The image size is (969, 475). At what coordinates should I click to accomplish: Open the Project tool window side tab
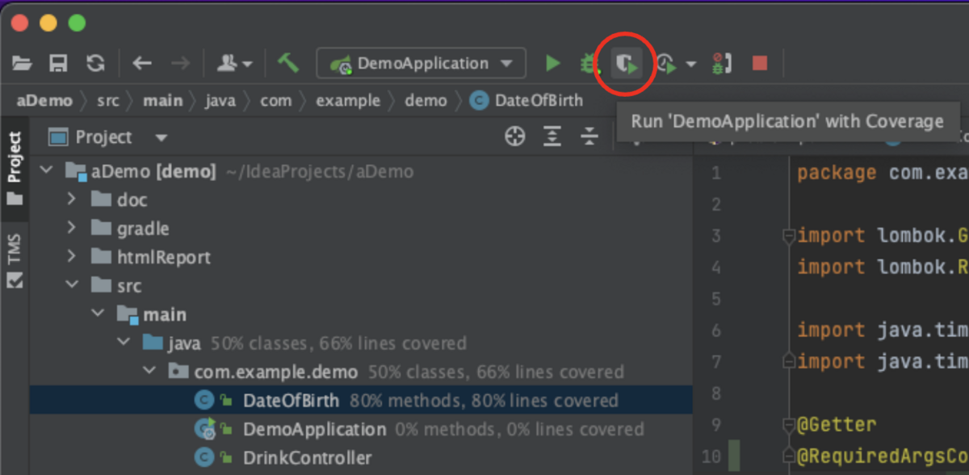[x=15, y=168]
